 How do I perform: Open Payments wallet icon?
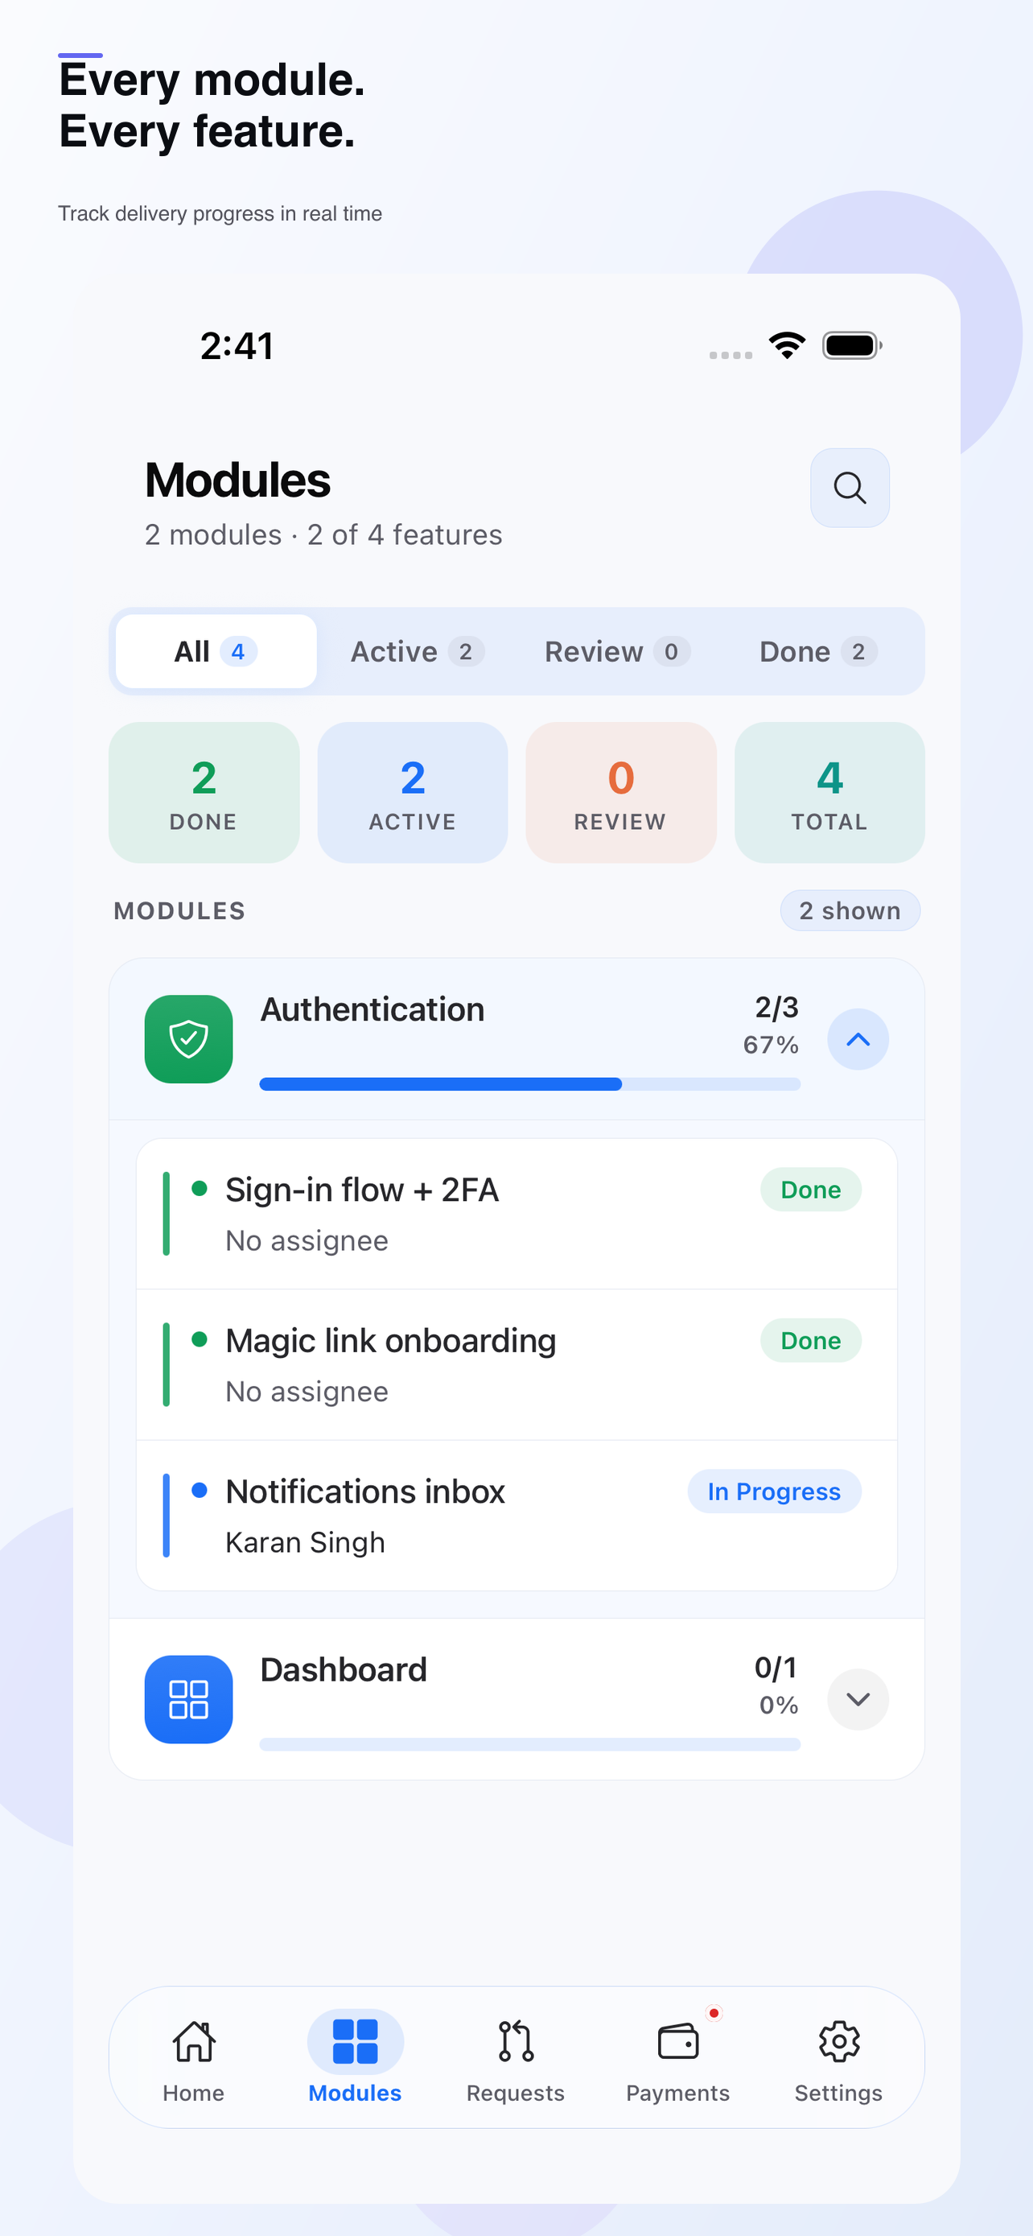[678, 2040]
